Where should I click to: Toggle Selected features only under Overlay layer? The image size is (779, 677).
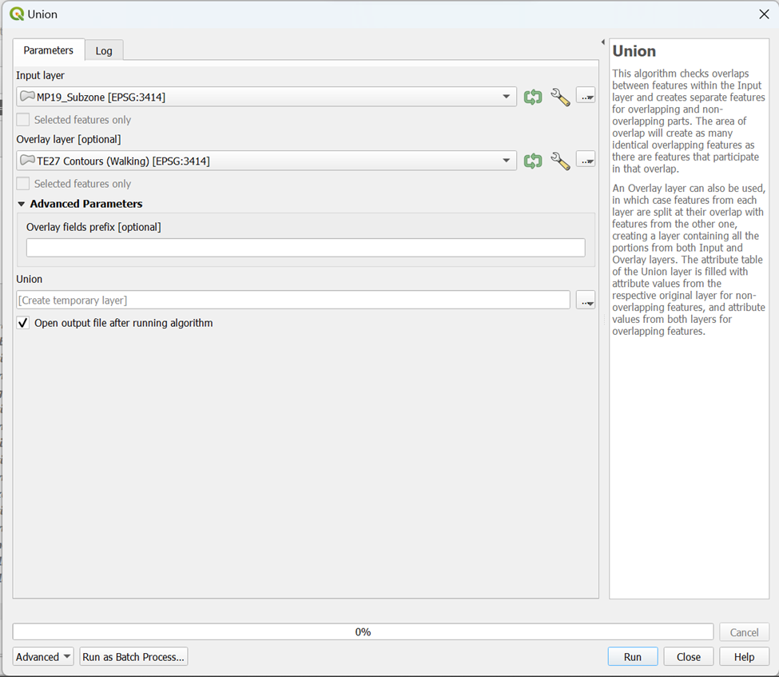point(23,184)
